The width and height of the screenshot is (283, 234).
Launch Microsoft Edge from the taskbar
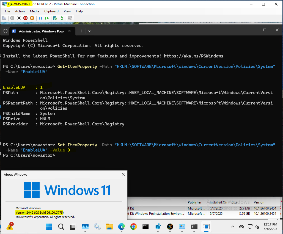(x=122, y=227)
